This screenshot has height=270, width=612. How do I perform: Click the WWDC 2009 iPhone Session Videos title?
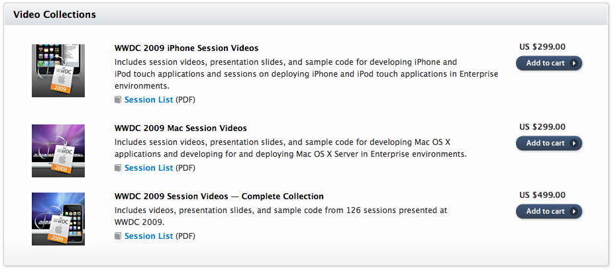[186, 48]
